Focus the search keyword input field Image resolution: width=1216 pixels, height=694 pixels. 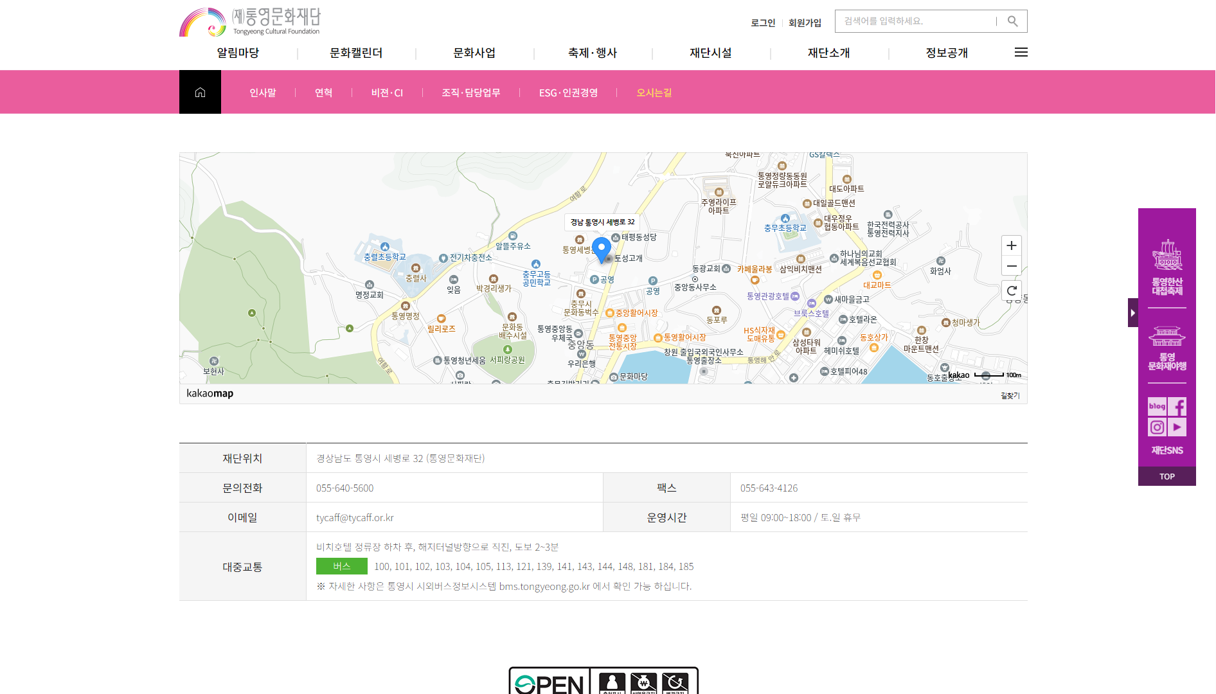pos(916,21)
